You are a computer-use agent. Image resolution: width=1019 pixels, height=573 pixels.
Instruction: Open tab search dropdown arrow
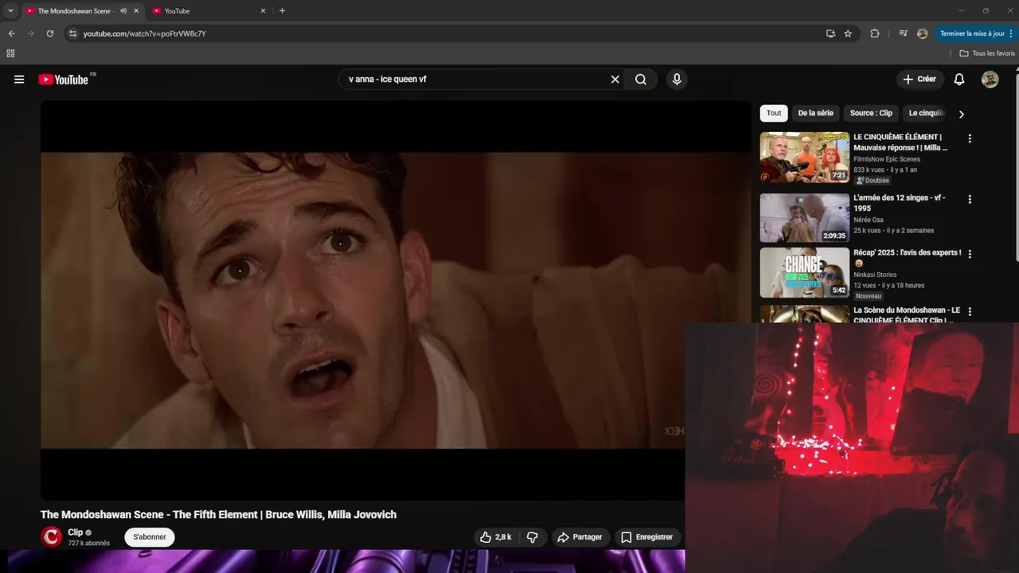point(10,11)
